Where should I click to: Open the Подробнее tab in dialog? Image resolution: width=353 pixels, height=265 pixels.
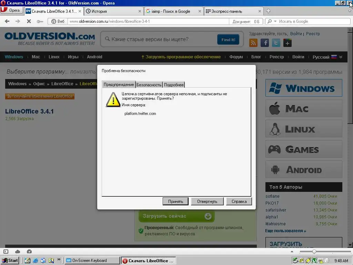(174, 85)
